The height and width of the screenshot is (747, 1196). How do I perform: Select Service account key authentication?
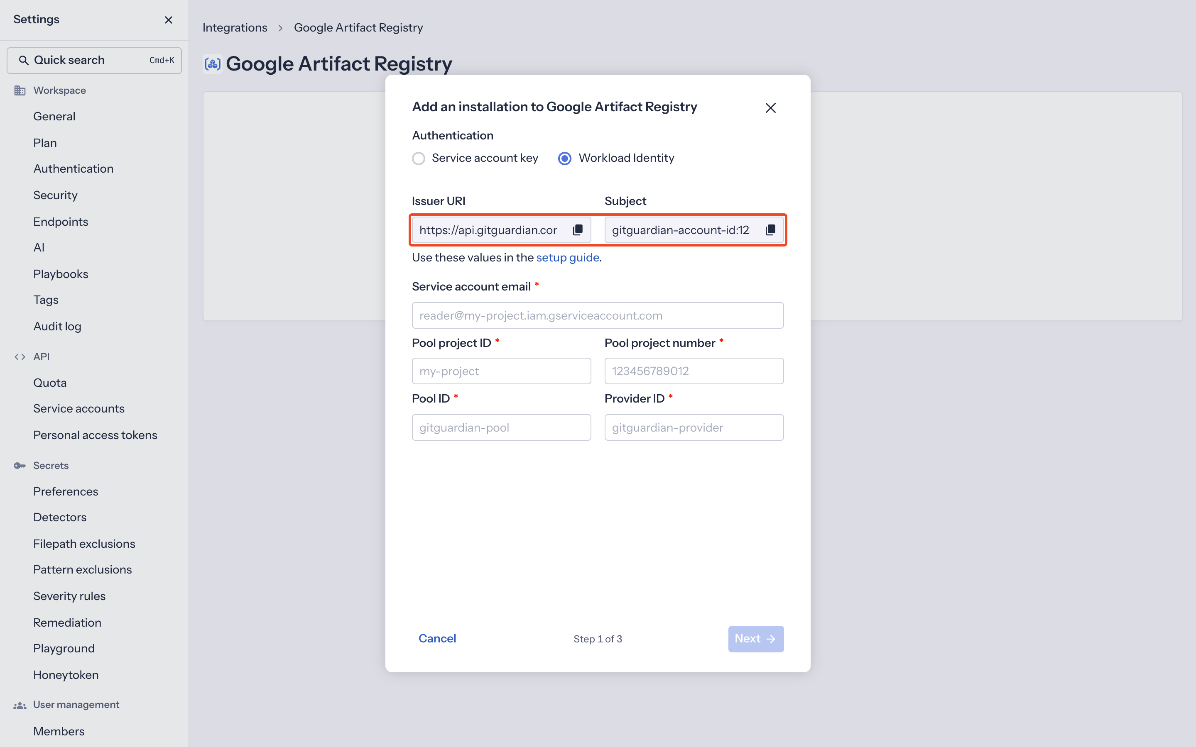419,158
